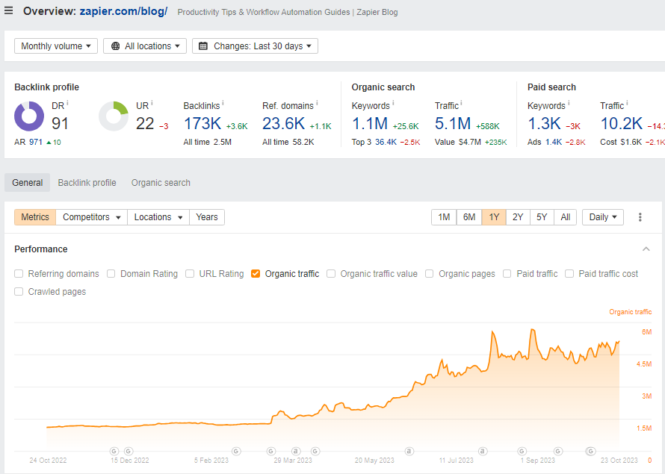Viewport: 665px width, 474px height.
Task: Select the Metrics view tab
Action: (35, 217)
